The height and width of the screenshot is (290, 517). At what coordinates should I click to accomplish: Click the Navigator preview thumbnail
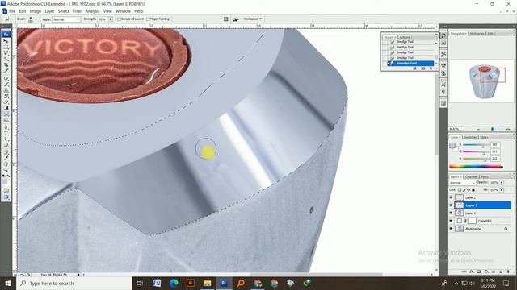coord(481,81)
